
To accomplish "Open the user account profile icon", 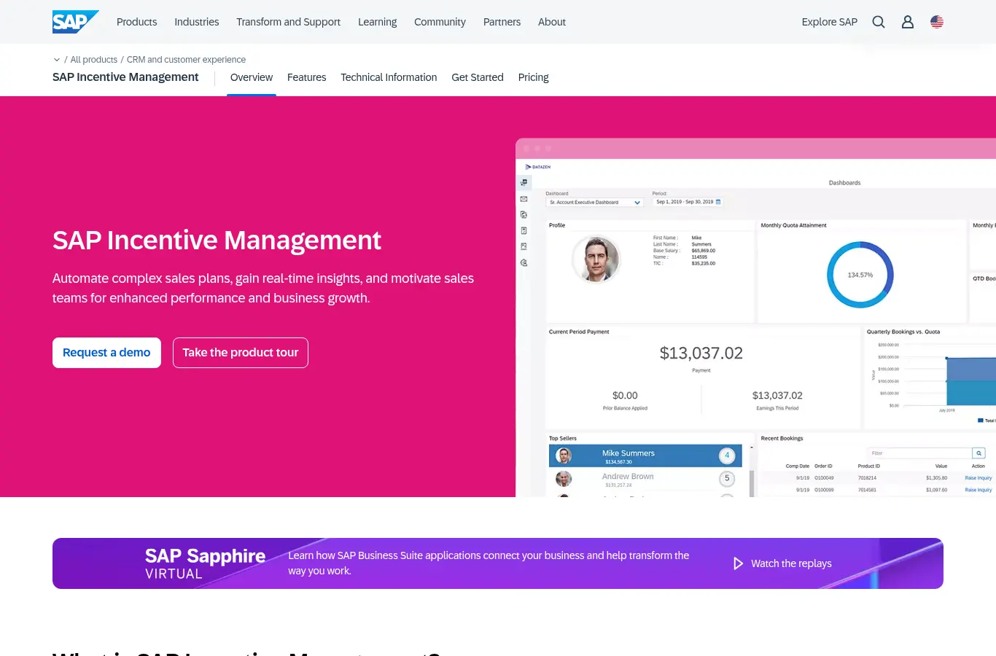I will tap(908, 22).
